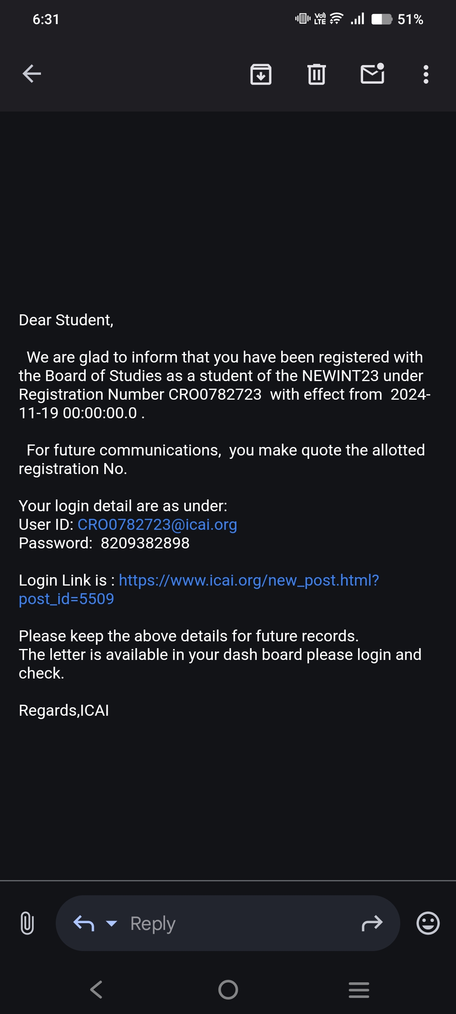The image size is (456, 1014).
Task: Delete this email using the trash icon
Action: 316,74
